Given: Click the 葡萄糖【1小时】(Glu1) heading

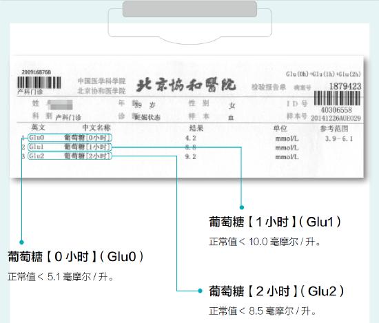Looking at the screenshot, I should (275, 222).
